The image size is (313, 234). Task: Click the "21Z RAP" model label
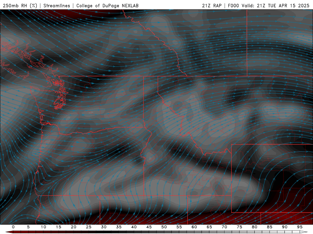212,5
